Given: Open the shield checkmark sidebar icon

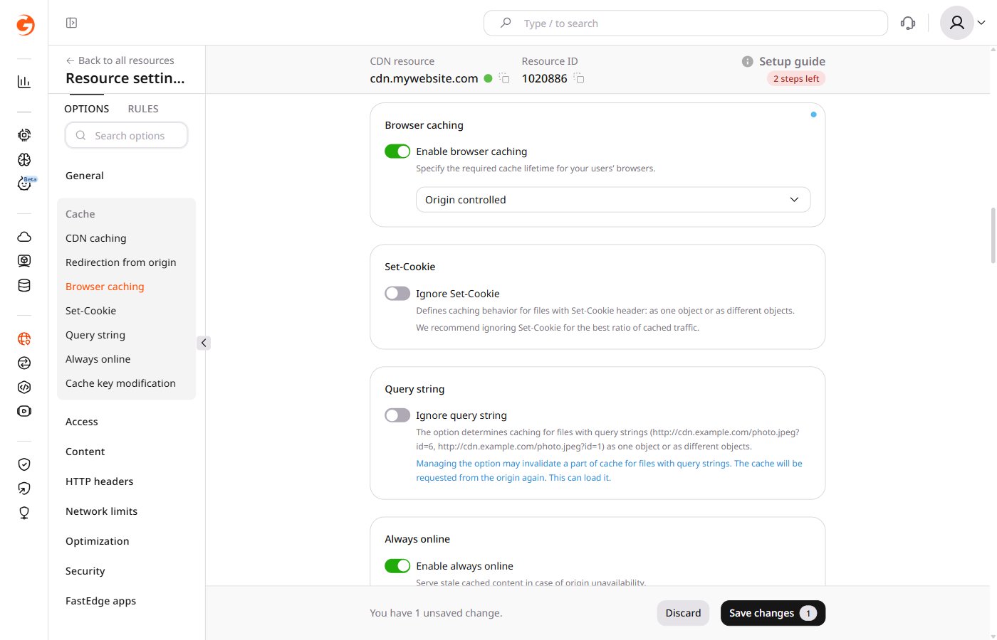Looking at the screenshot, I should tap(24, 464).
